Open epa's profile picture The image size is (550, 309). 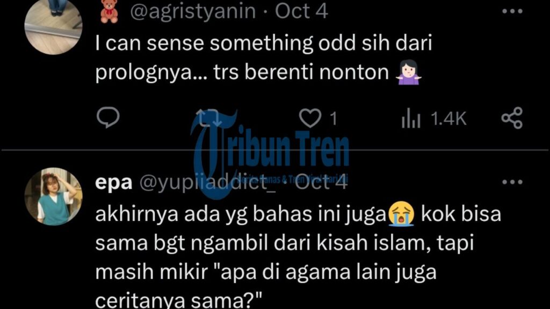pos(53,196)
